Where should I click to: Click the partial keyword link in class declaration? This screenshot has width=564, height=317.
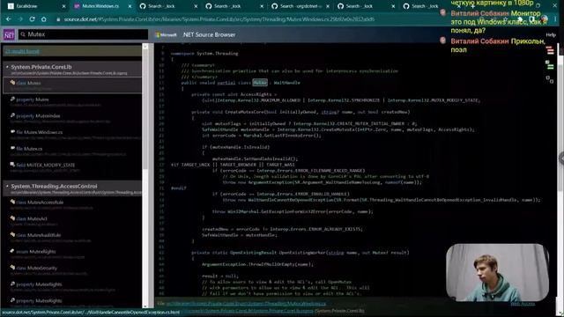pos(226,83)
